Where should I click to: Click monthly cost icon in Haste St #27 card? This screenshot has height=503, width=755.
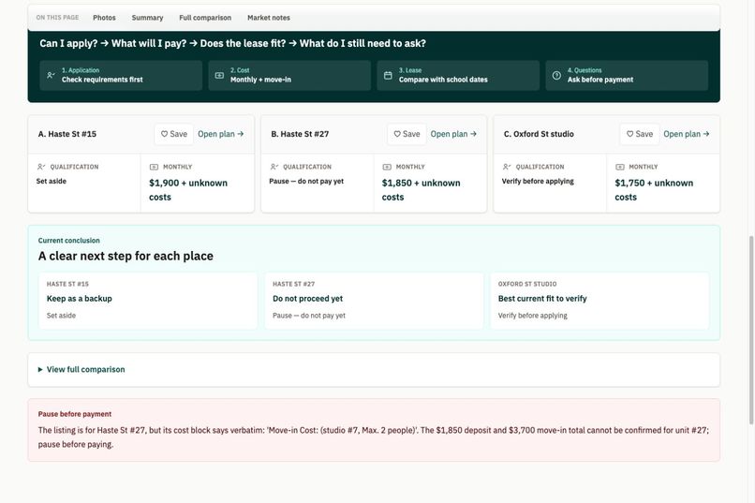387,167
